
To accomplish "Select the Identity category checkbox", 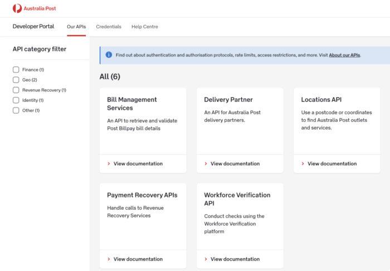I will click(x=16, y=100).
